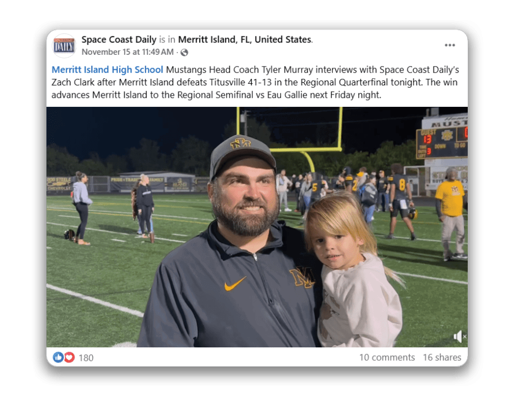Unmute the video with the speaker icon

coord(459,337)
